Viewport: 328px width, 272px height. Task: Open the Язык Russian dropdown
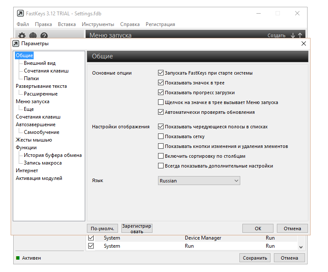tap(199, 180)
